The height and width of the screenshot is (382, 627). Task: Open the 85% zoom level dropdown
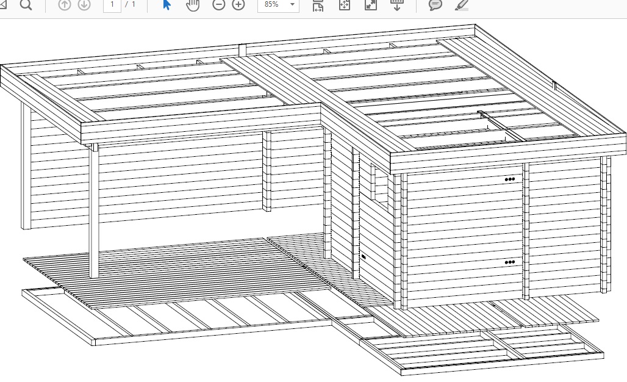point(278,5)
